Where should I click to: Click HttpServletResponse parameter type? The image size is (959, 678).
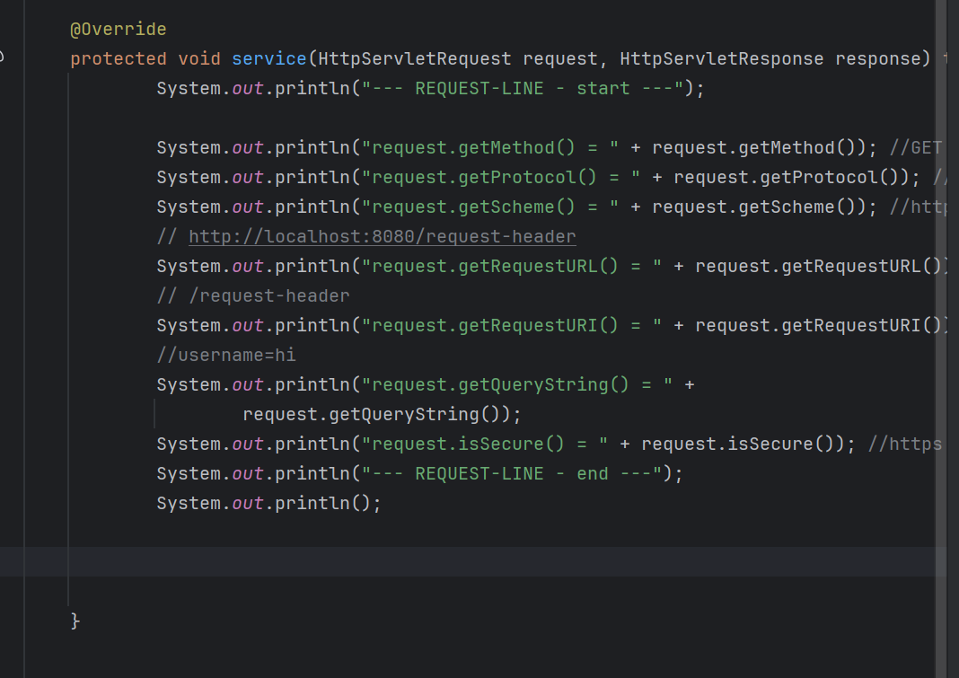tap(722, 58)
